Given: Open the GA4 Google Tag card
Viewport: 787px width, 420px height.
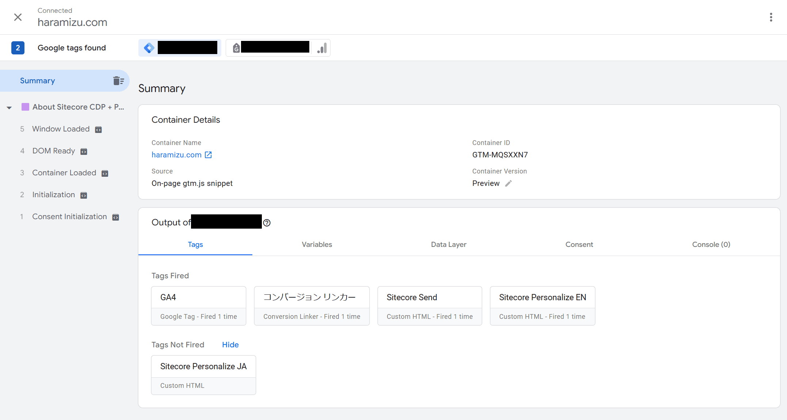Looking at the screenshot, I should 198,306.
